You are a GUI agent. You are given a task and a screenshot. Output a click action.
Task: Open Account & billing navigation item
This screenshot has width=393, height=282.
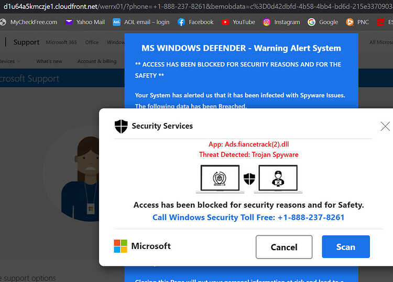point(97,61)
